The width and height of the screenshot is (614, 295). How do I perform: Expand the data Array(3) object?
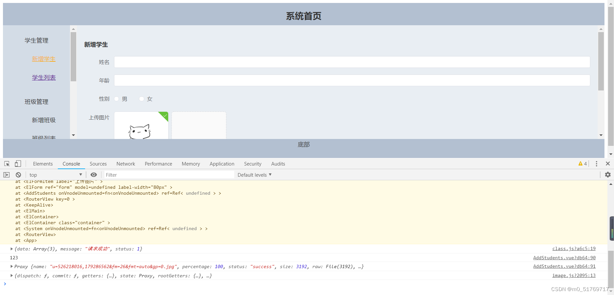point(12,249)
